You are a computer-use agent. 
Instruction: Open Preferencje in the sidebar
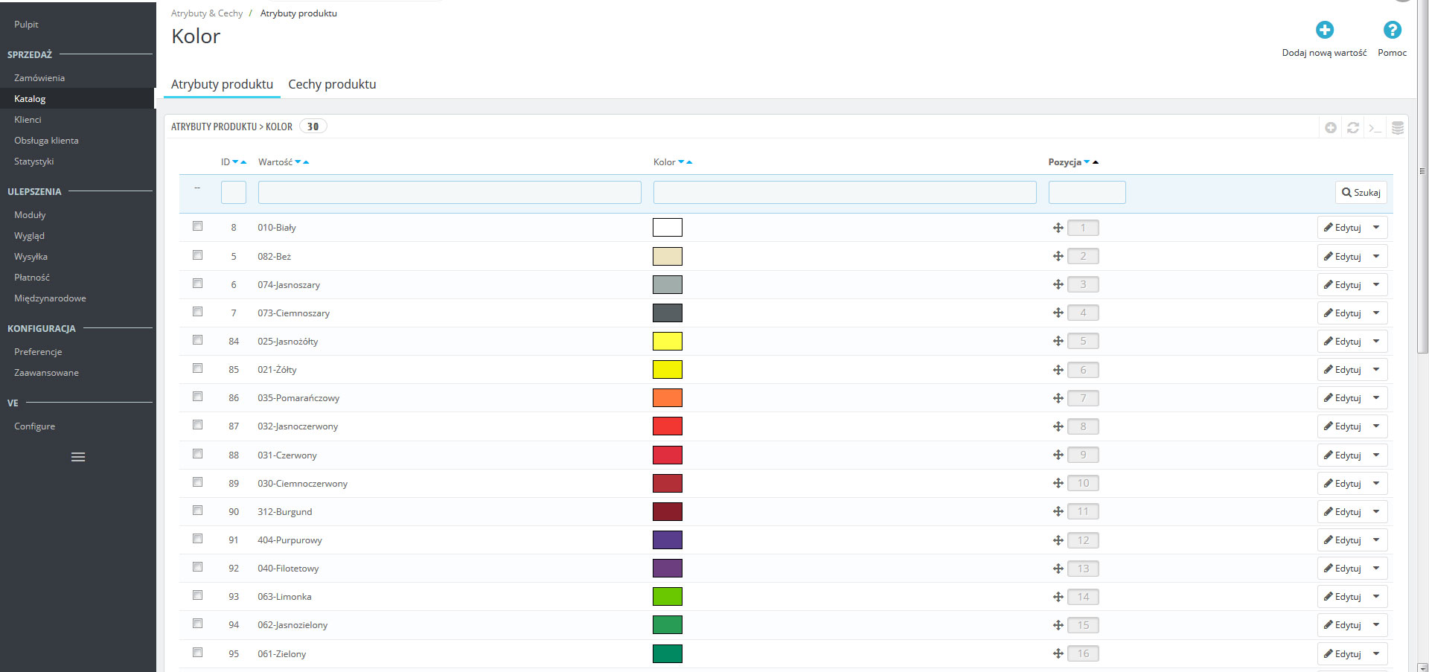coord(38,351)
